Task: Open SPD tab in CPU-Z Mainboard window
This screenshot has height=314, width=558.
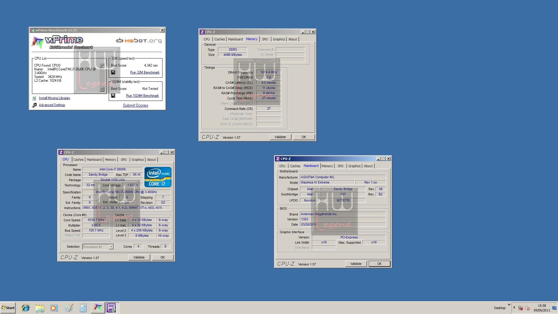Action: point(340,166)
